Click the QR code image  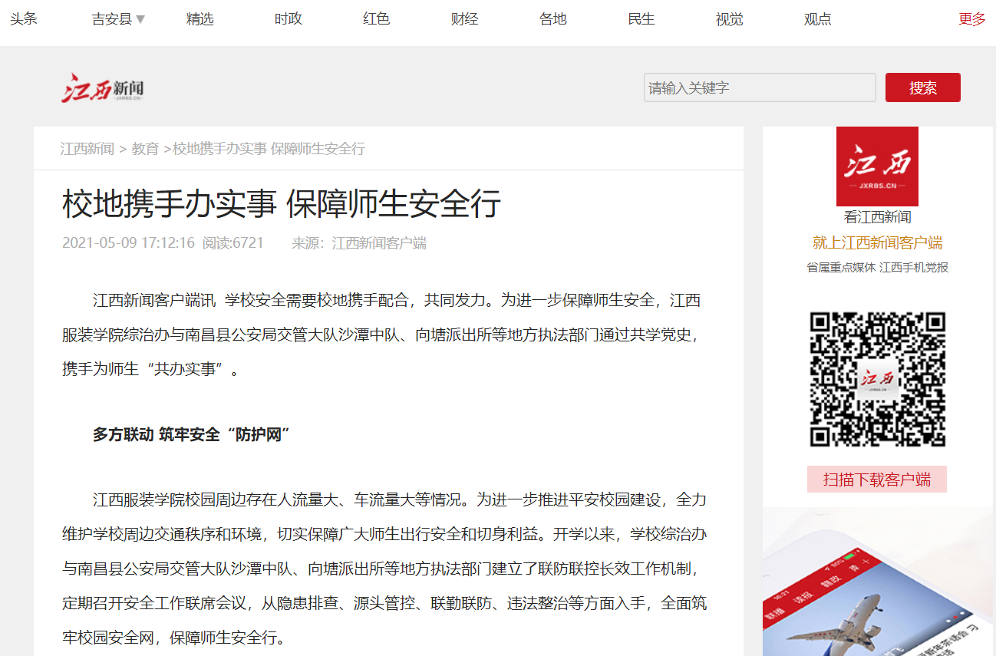click(x=877, y=379)
